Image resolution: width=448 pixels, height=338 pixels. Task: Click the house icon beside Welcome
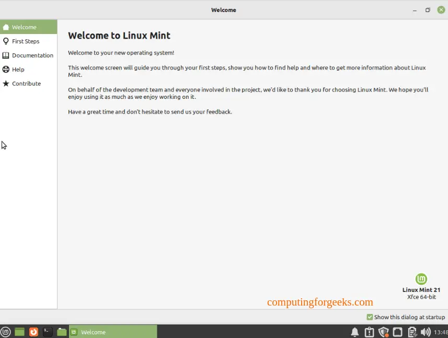click(x=6, y=27)
